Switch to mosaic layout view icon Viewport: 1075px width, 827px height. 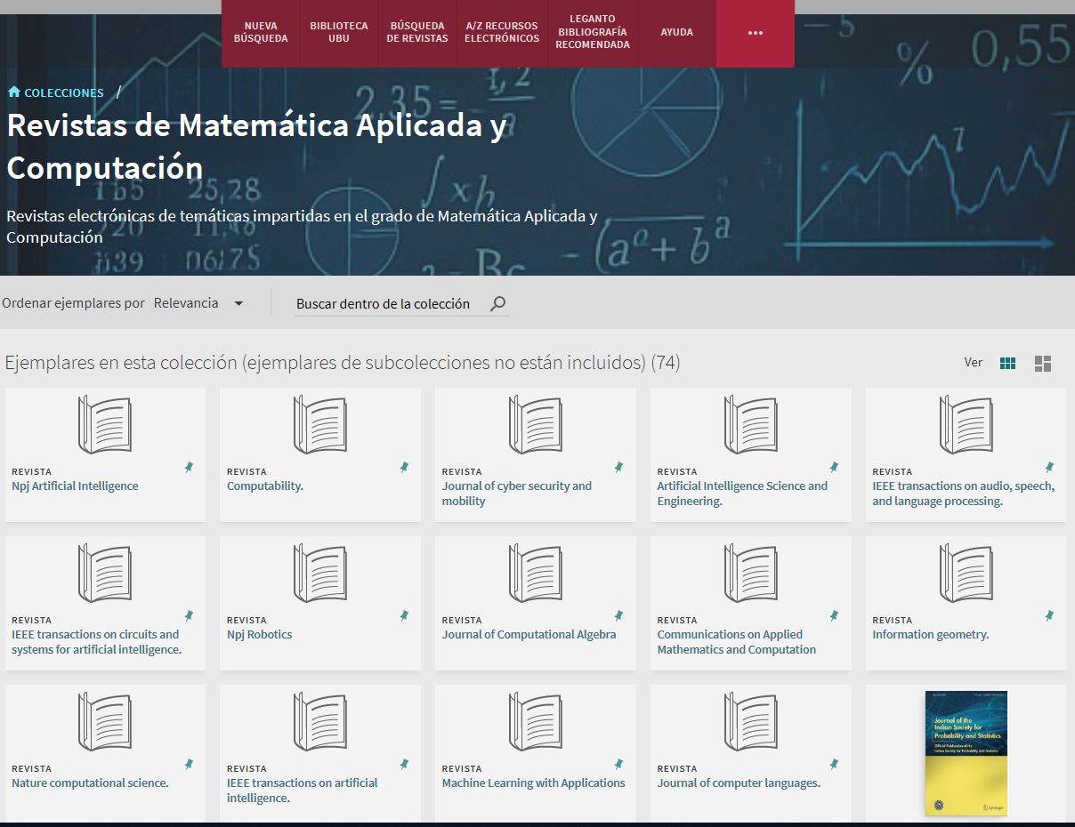pyautogui.click(x=1043, y=363)
